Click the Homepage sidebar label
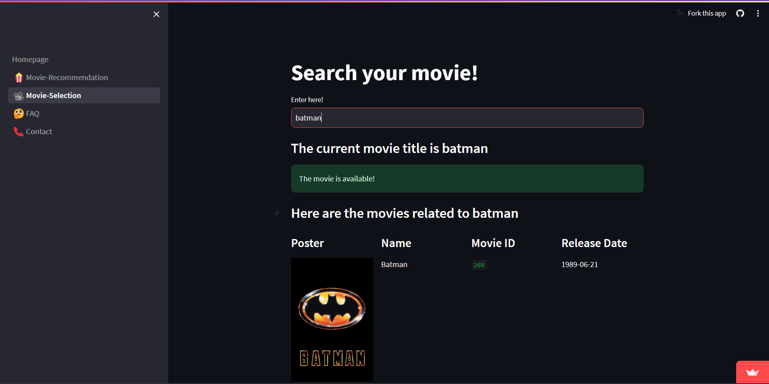The image size is (769, 384). click(30, 59)
